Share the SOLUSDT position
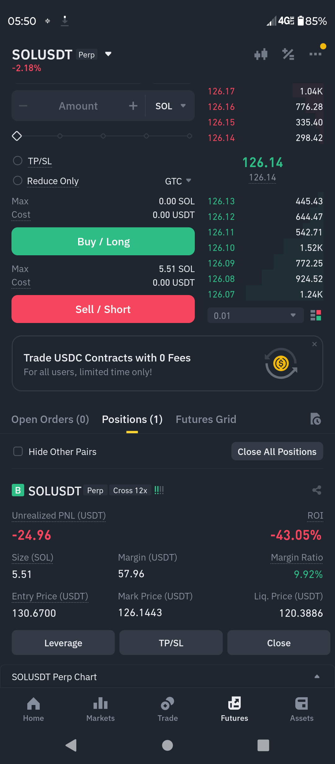Screen dimensions: 335x764 (x=317, y=490)
